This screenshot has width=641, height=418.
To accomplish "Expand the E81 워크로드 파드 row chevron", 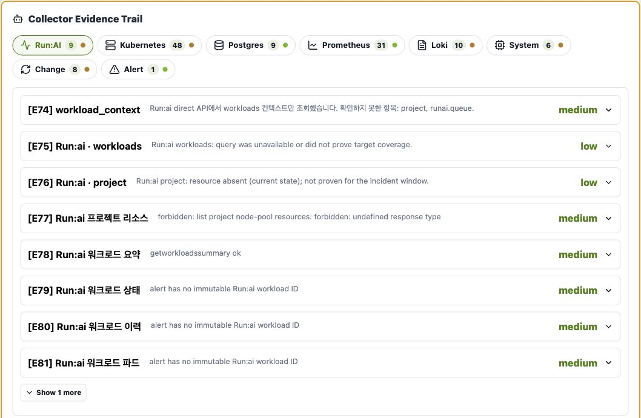I will tap(608, 363).
